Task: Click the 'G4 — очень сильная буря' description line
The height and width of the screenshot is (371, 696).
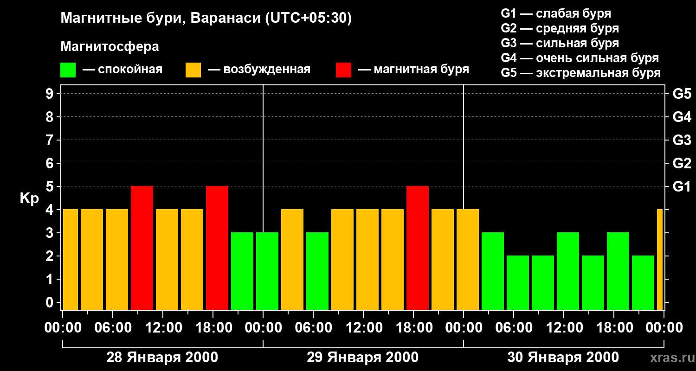Action: click(x=580, y=58)
